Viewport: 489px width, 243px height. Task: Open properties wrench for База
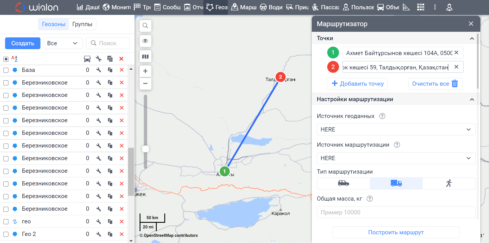click(x=99, y=70)
